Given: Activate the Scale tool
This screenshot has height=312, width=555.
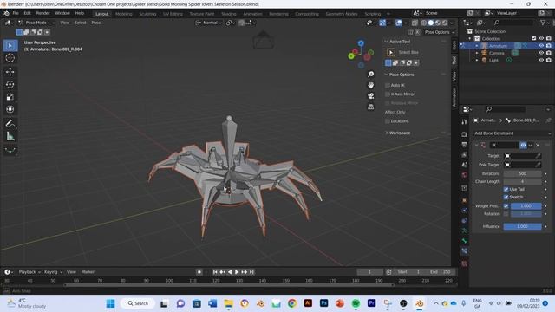Looking at the screenshot, I should click(x=10, y=97).
